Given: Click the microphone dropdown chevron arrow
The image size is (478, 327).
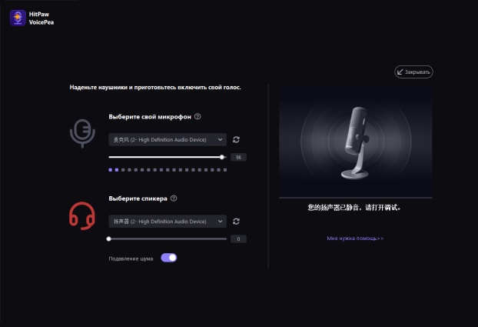Looking at the screenshot, I should [220, 139].
